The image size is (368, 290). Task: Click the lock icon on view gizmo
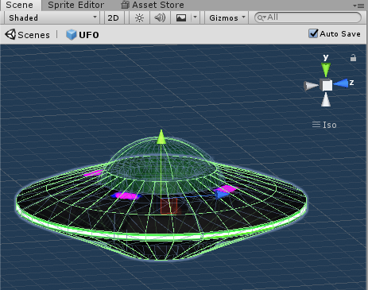pyautogui.click(x=353, y=58)
